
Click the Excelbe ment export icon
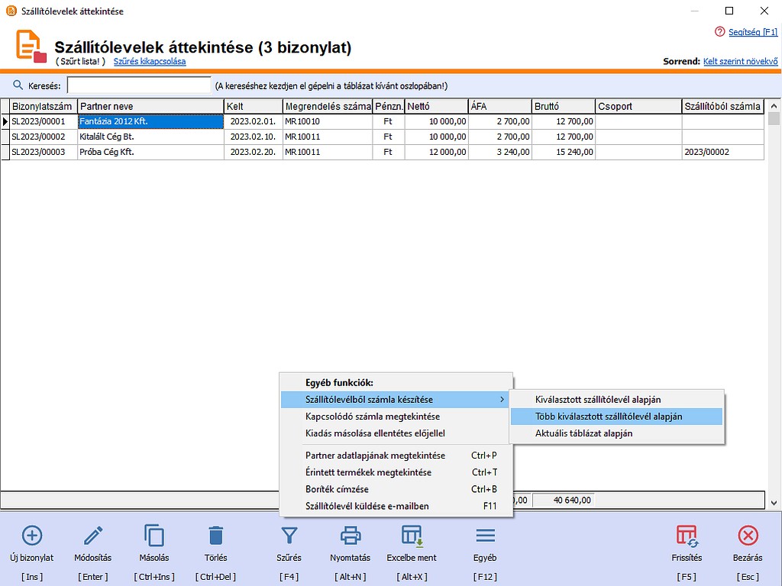coord(412,535)
